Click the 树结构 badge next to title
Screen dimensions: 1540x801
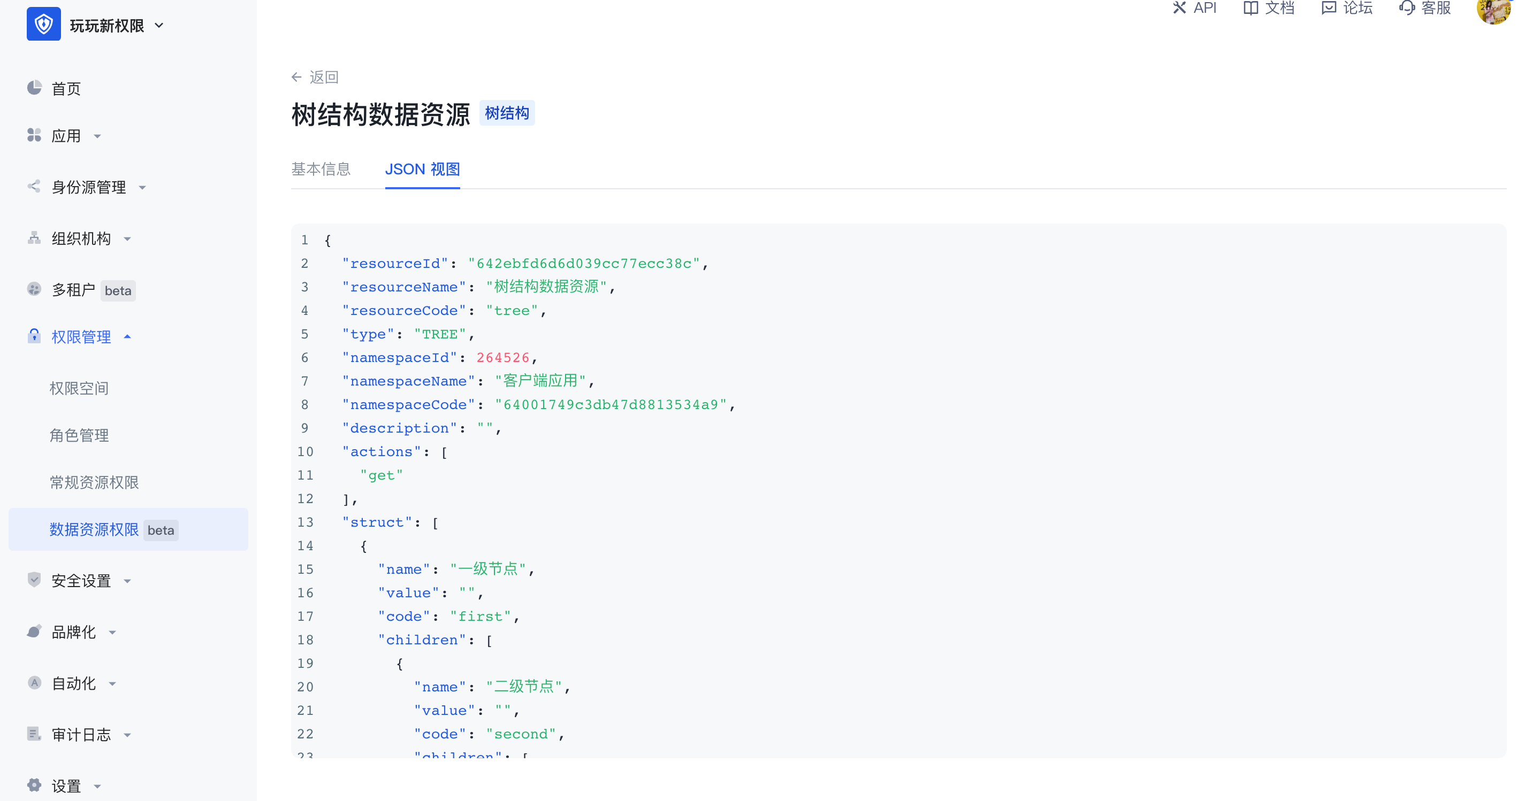(x=506, y=112)
